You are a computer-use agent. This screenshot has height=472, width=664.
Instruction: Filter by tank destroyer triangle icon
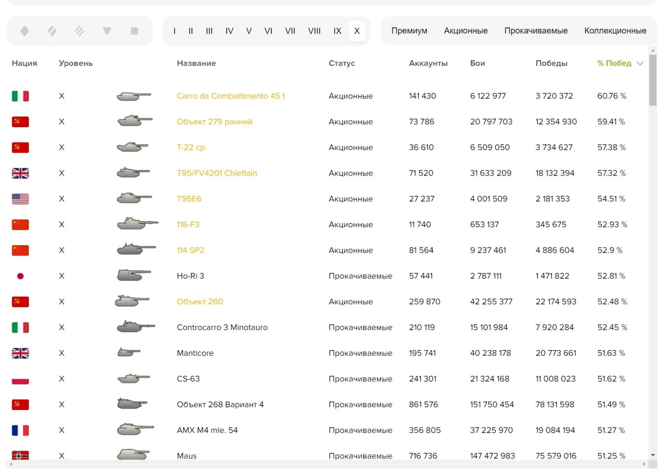(x=107, y=31)
